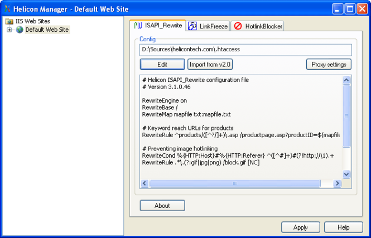Open Help
The image size is (371, 238).
pos(343,227)
